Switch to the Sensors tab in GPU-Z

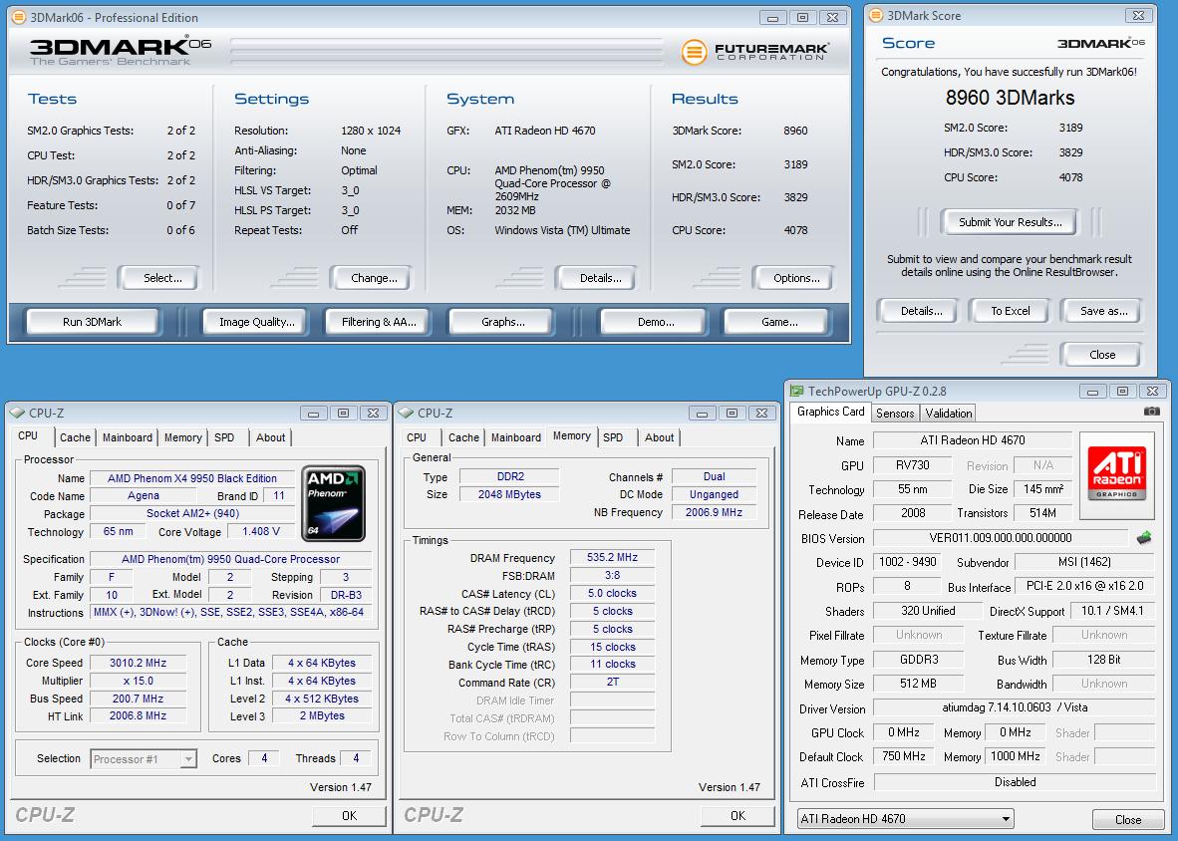pos(895,413)
